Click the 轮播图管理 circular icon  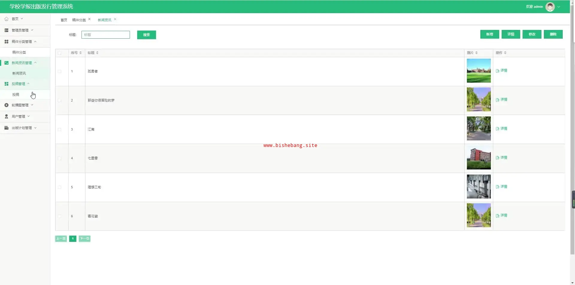[x=6, y=105]
